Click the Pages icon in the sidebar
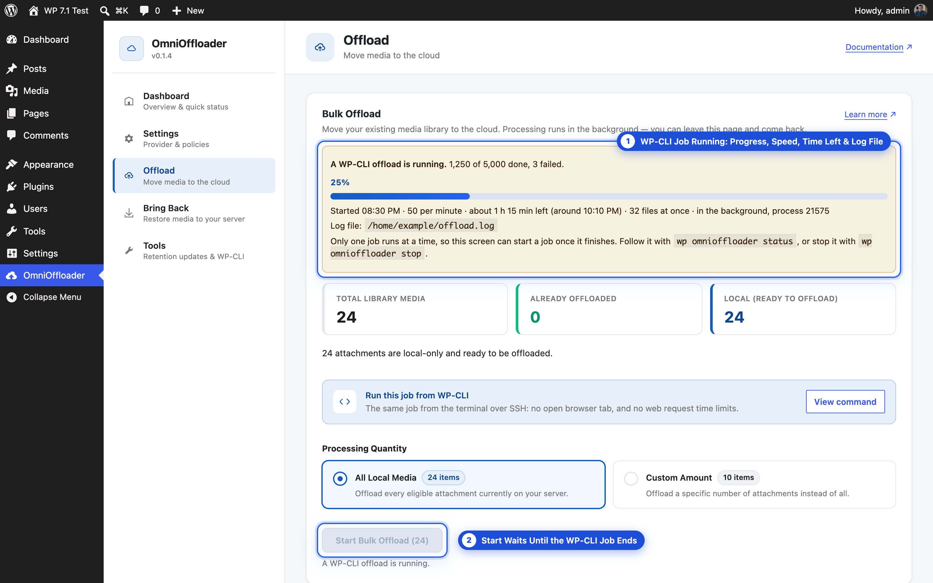933x583 pixels. point(12,113)
